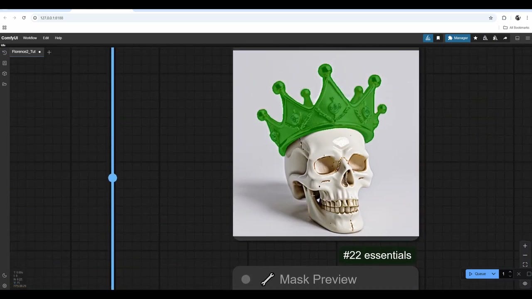Open the Help menu

(x=59, y=38)
